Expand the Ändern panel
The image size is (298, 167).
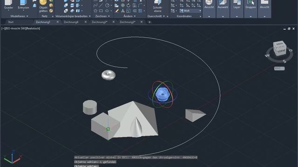tap(129, 16)
